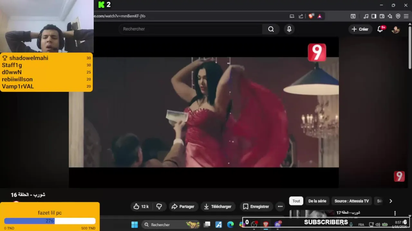Viewport: 412px width, 231px height.
Task: Activate voice search microphone icon
Action: (289, 29)
